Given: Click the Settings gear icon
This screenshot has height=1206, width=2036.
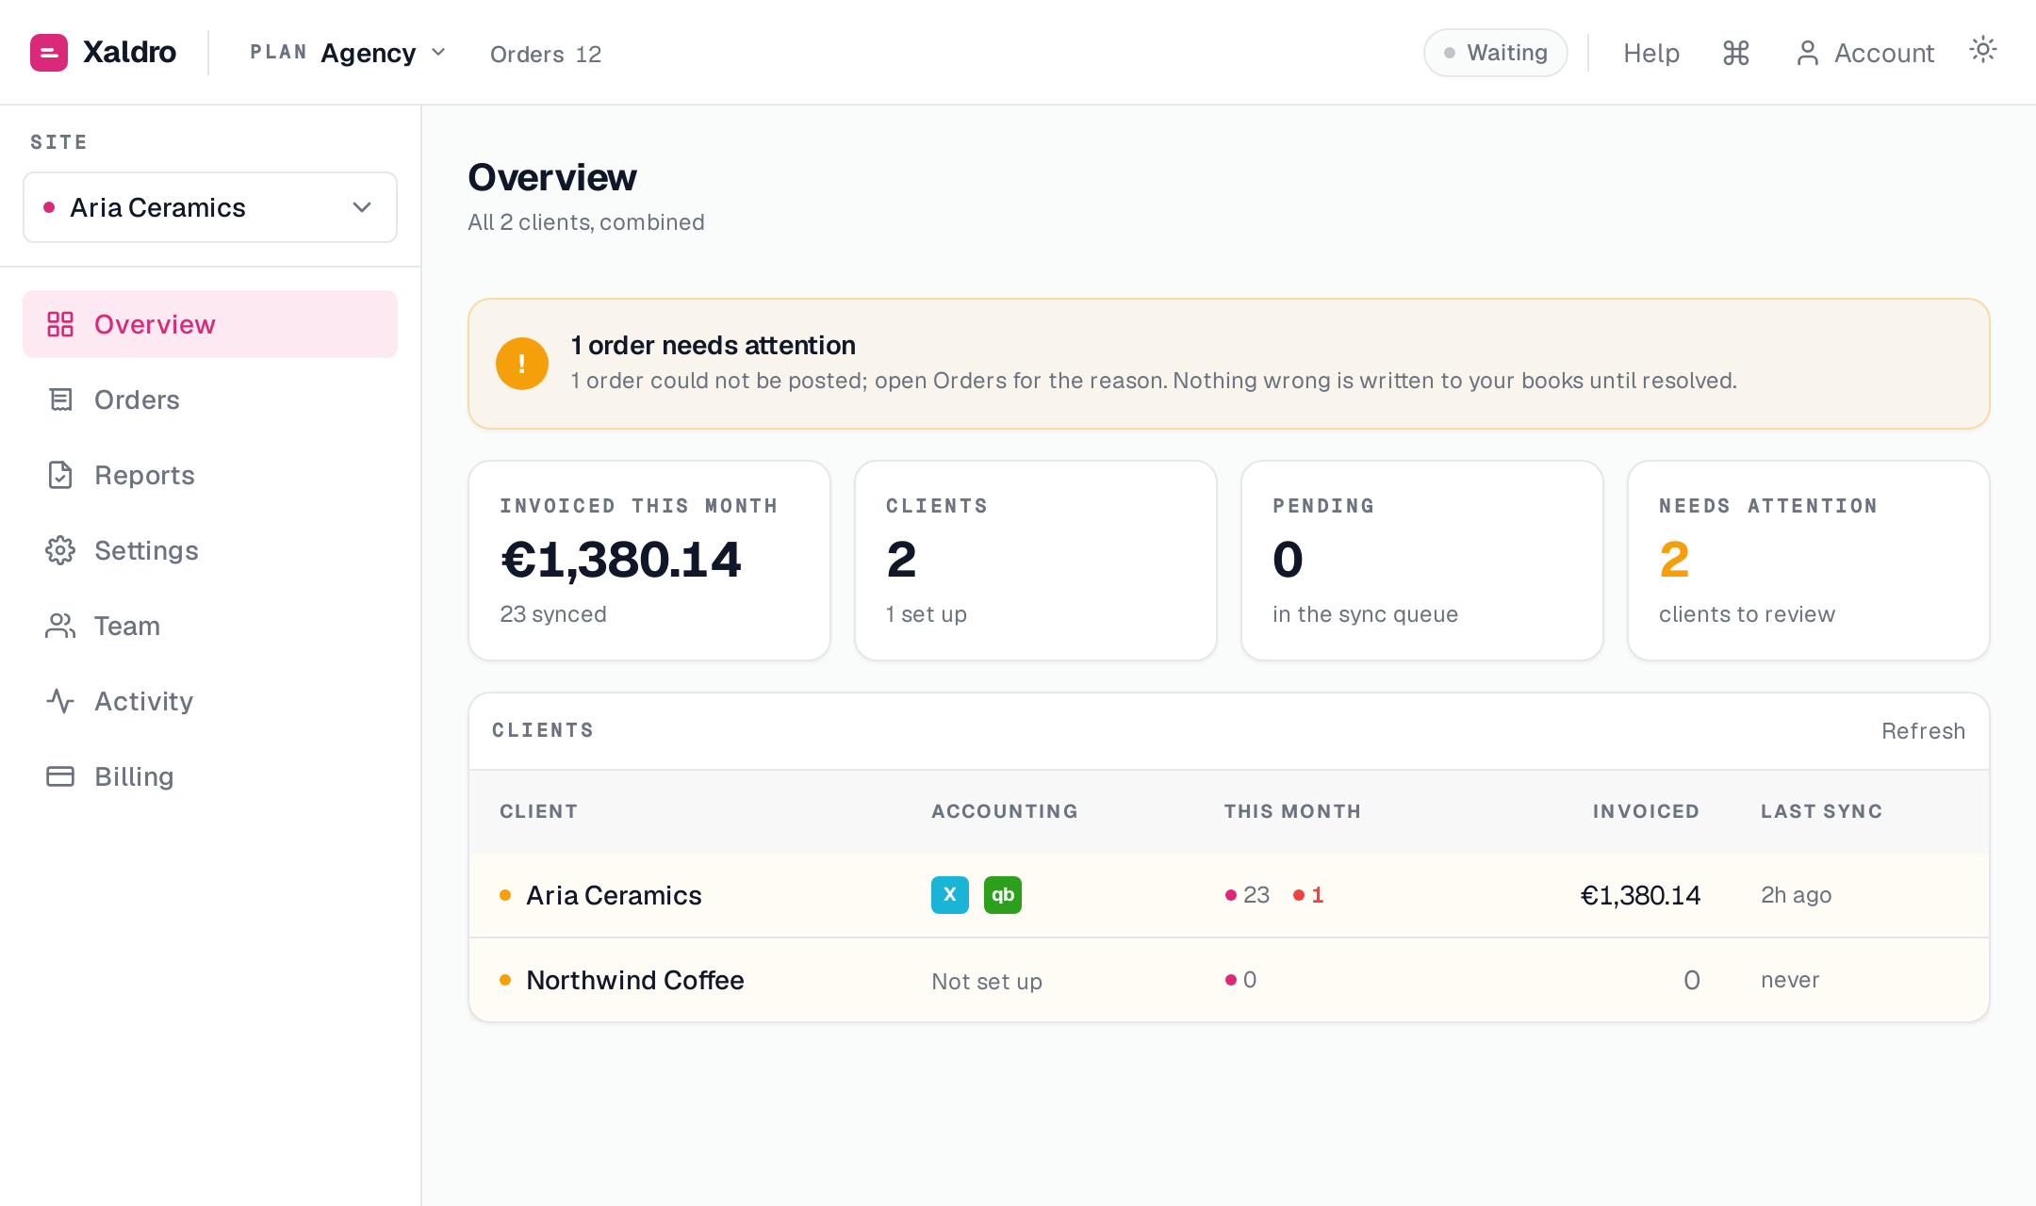Looking at the screenshot, I should 60,550.
